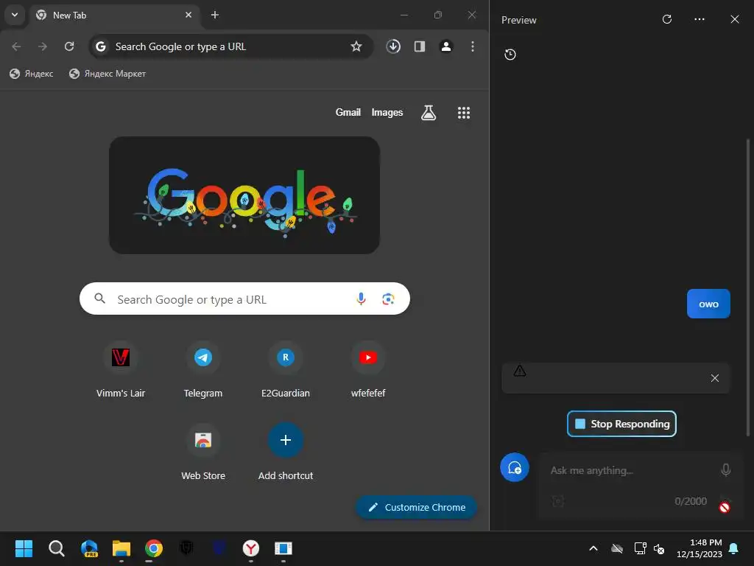Image resolution: width=754 pixels, height=566 pixels.
Task: Start a new chat topic
Action: pyautogui.click(x=515, y=467)
